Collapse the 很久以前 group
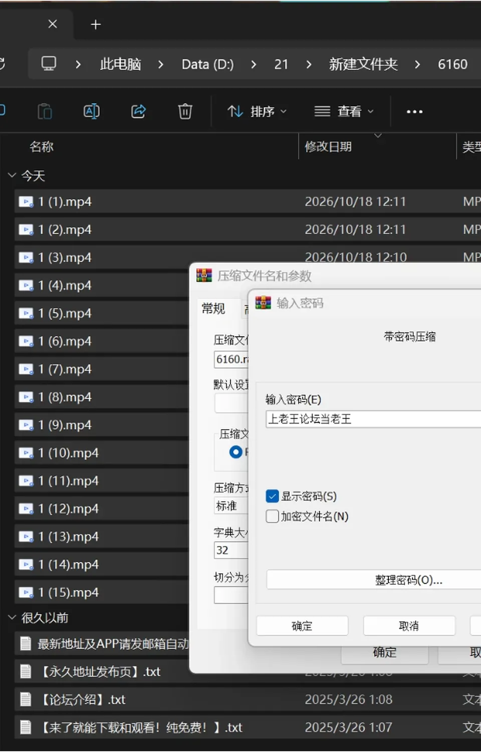The height and width of the screenshot is (752, 481). (x=12, y=617)
